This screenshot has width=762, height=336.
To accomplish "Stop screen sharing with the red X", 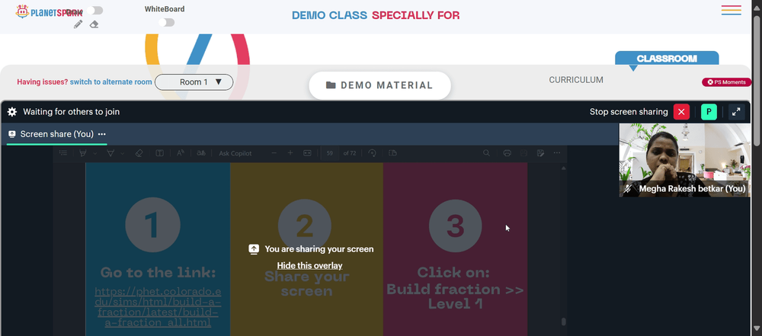I will [x=681, y=112].
